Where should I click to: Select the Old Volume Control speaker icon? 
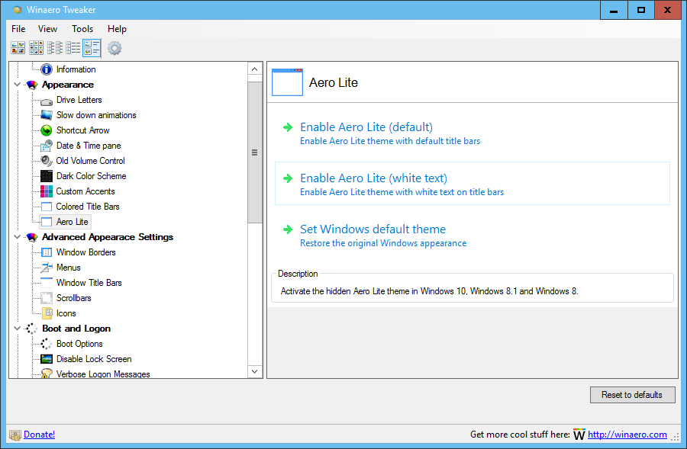click(47, 161)
